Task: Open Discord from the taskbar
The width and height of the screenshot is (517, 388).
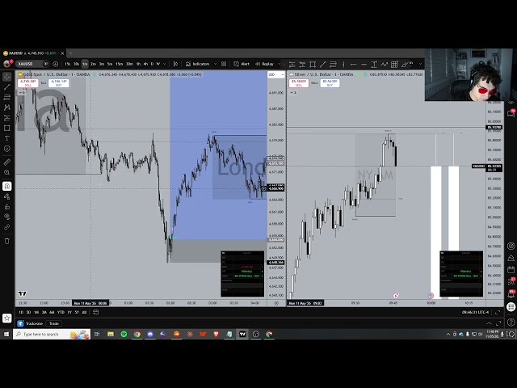Action: tap(150, 334)
